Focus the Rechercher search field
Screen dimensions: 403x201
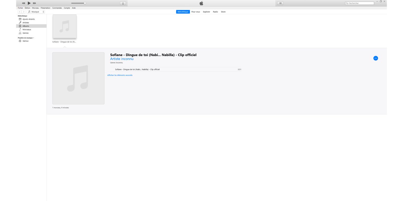[x=360, y=3]
